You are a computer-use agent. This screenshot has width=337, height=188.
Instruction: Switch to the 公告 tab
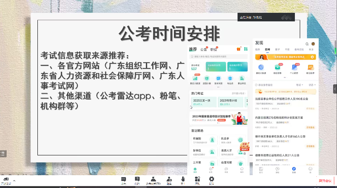[204, 49]
